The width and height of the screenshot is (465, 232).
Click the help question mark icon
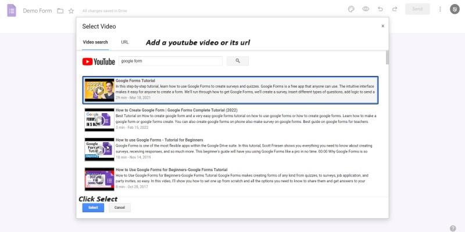click(x=453, y=228)
